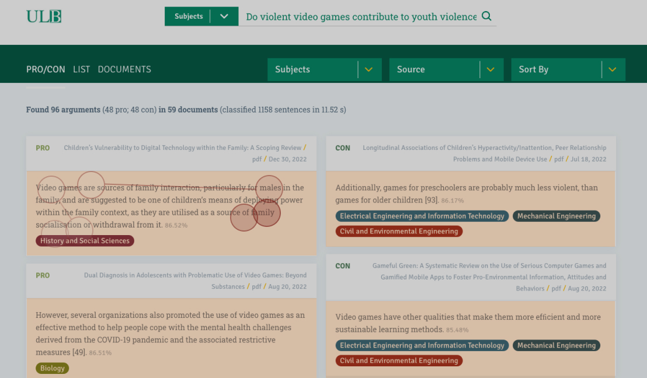Open Dual Diagnosis in Adolescents document link
The height and width of the screenshot is (378, 647).
tap(195, 275)
